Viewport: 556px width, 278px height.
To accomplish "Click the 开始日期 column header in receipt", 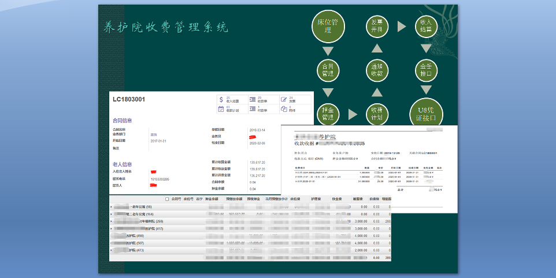I will [x=396, y=168].
